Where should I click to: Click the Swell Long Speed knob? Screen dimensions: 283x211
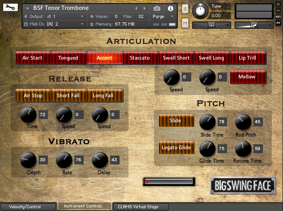coord(207,77)
